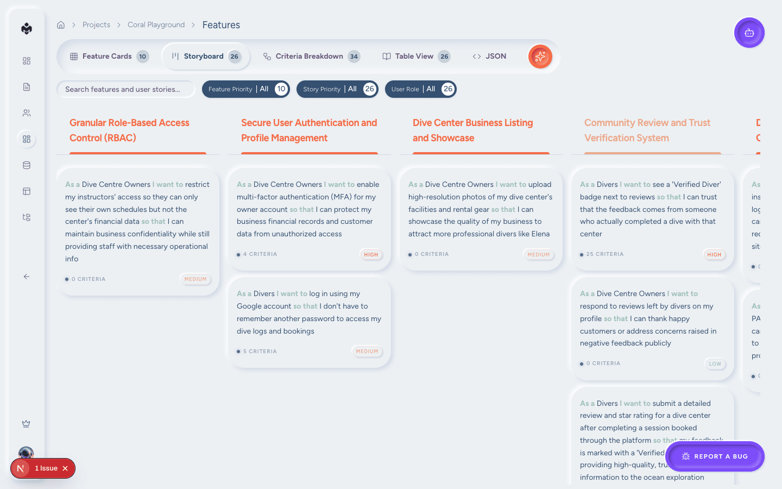Open the table layout icon in sidebar
This screenshot has width=782, height=489.
[26, 191]
